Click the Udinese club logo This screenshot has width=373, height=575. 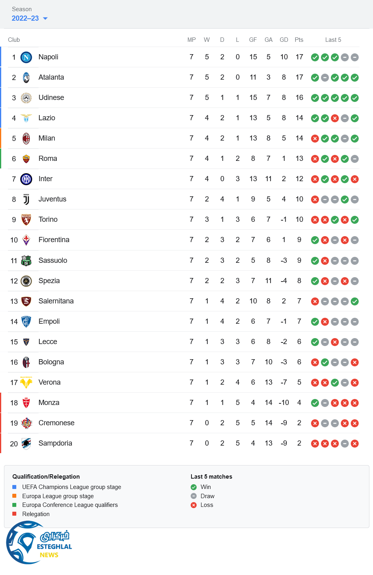26,98
